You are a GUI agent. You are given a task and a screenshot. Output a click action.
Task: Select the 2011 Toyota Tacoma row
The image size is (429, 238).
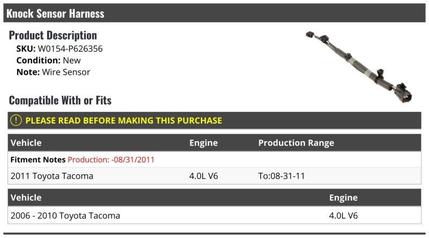coord(52,176)
